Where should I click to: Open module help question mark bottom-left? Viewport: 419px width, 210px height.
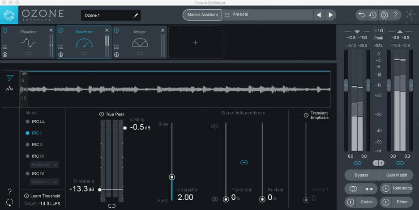point(9,191)
